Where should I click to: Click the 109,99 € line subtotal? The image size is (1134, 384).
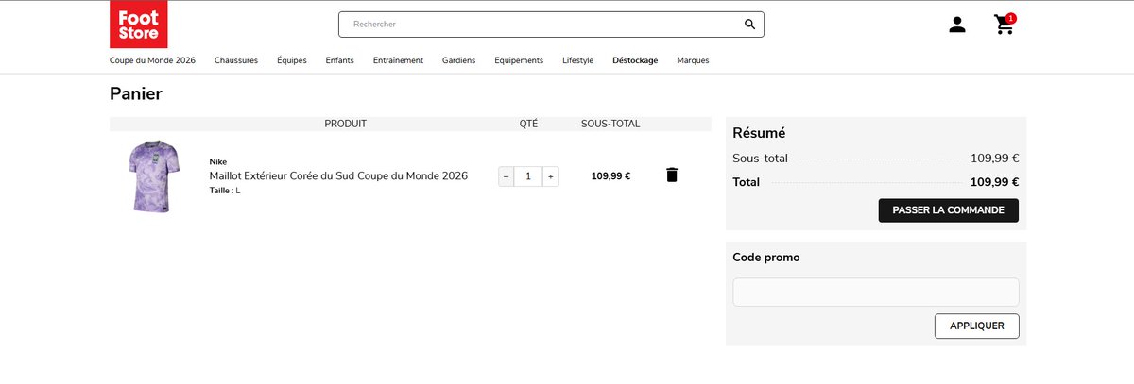pos(610,175)
